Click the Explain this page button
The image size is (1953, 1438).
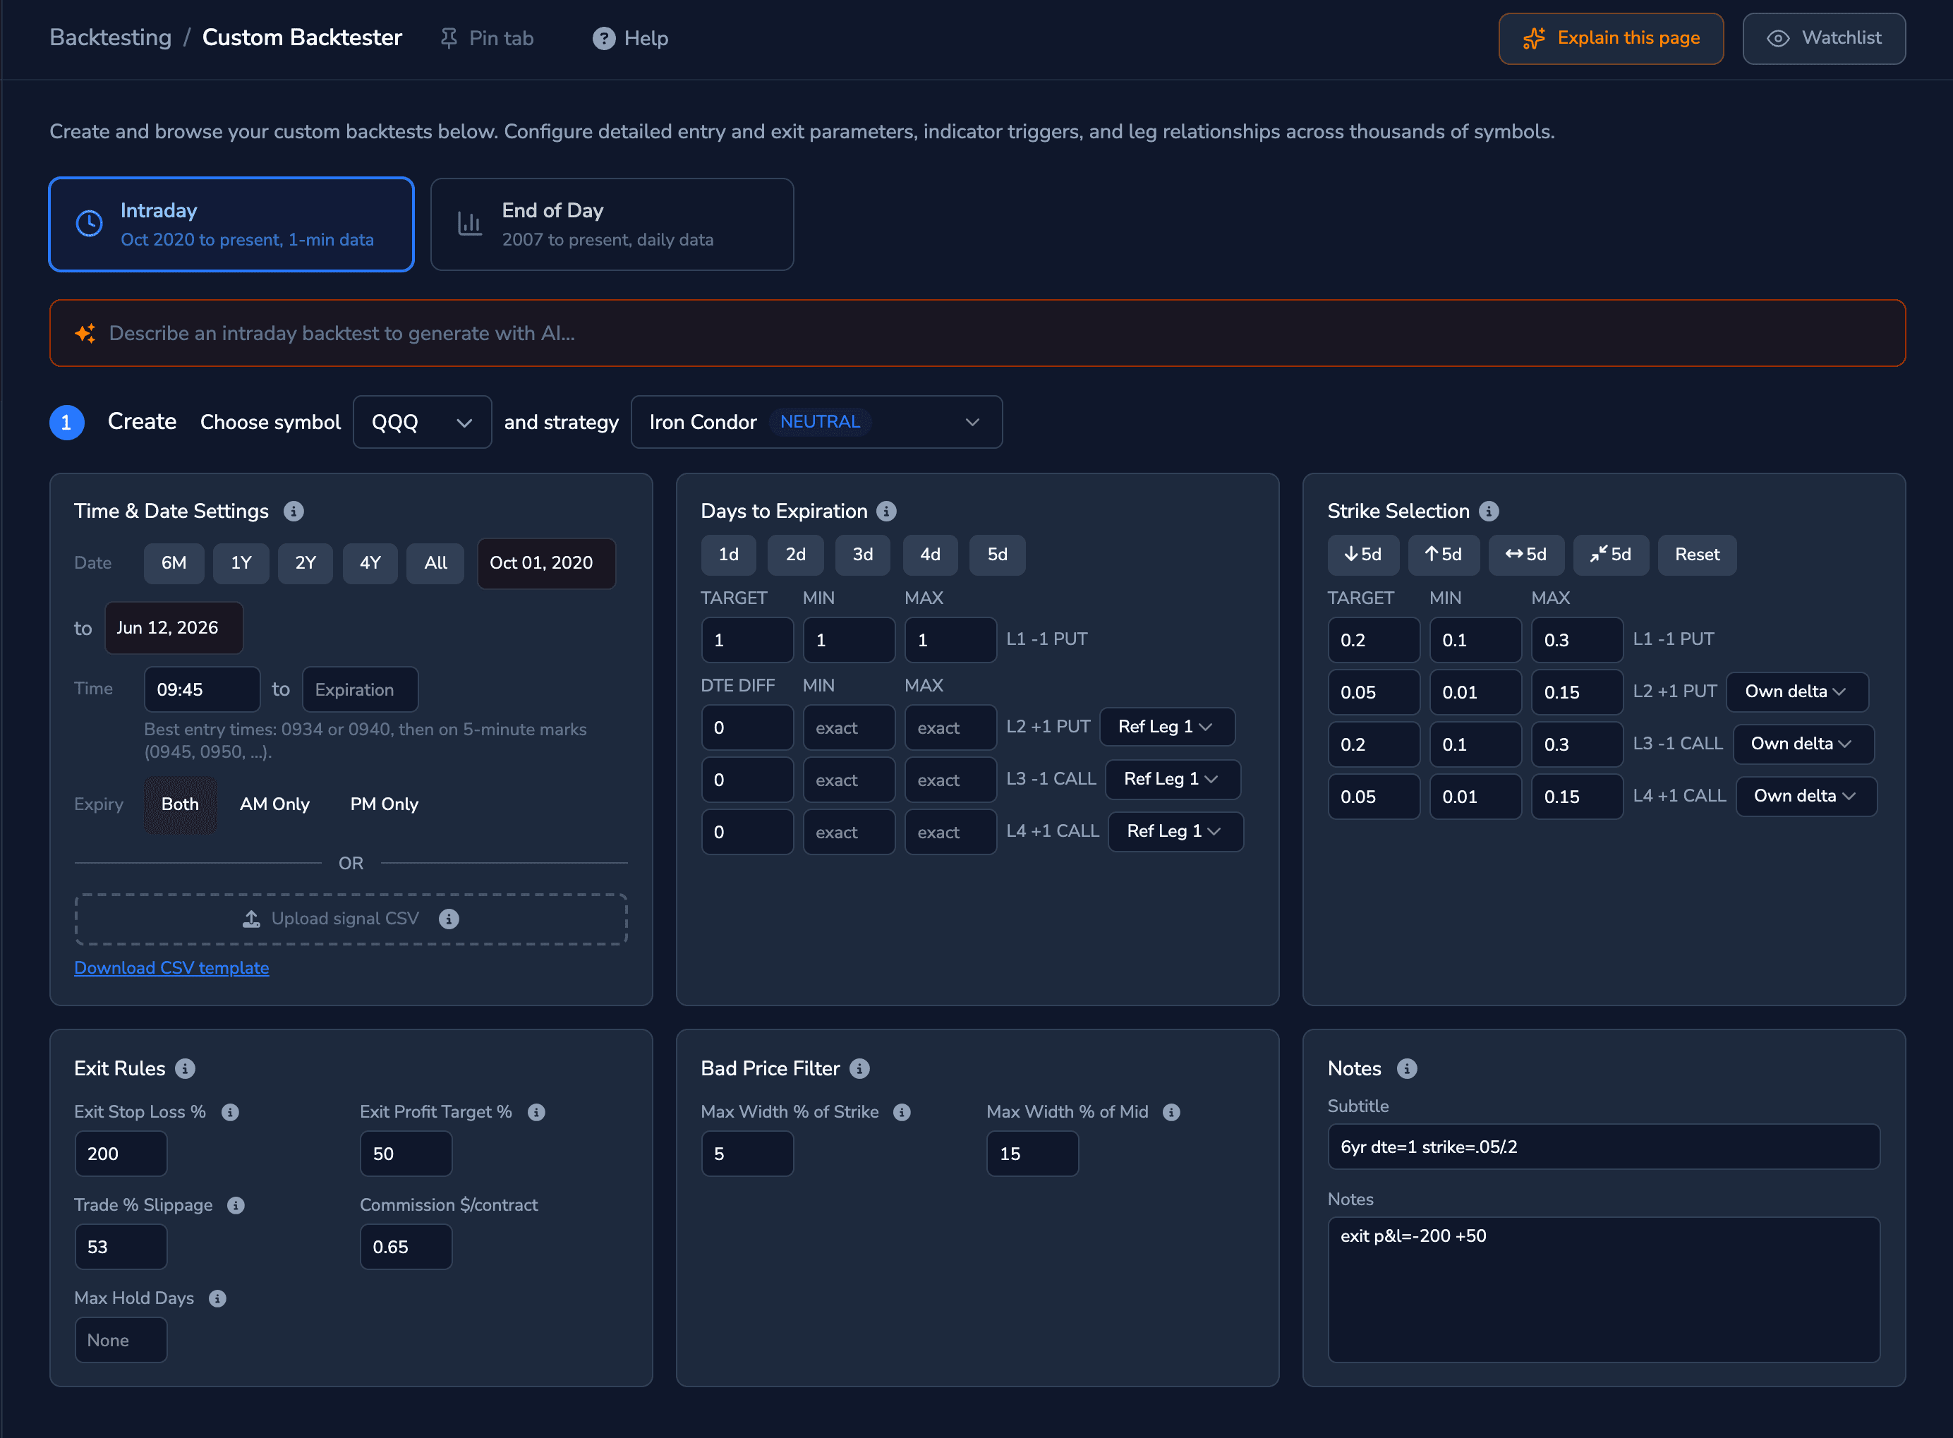pyautogui.click(x=1611, y=38)
